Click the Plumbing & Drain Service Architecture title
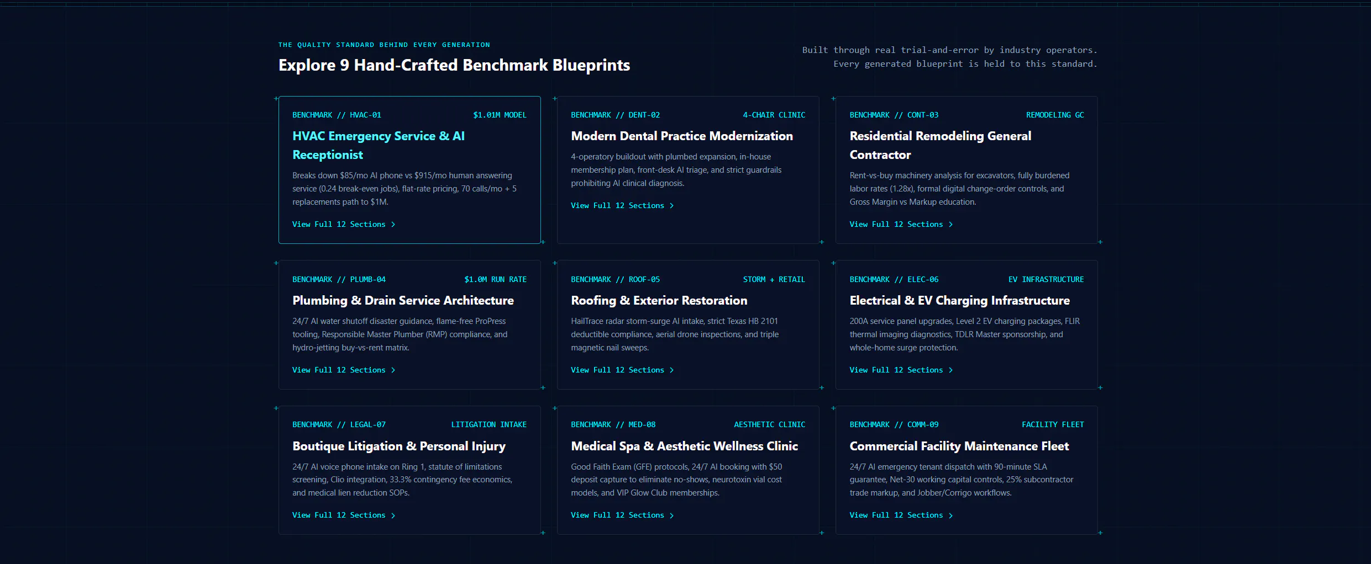1371x564 pixels. 403,300
